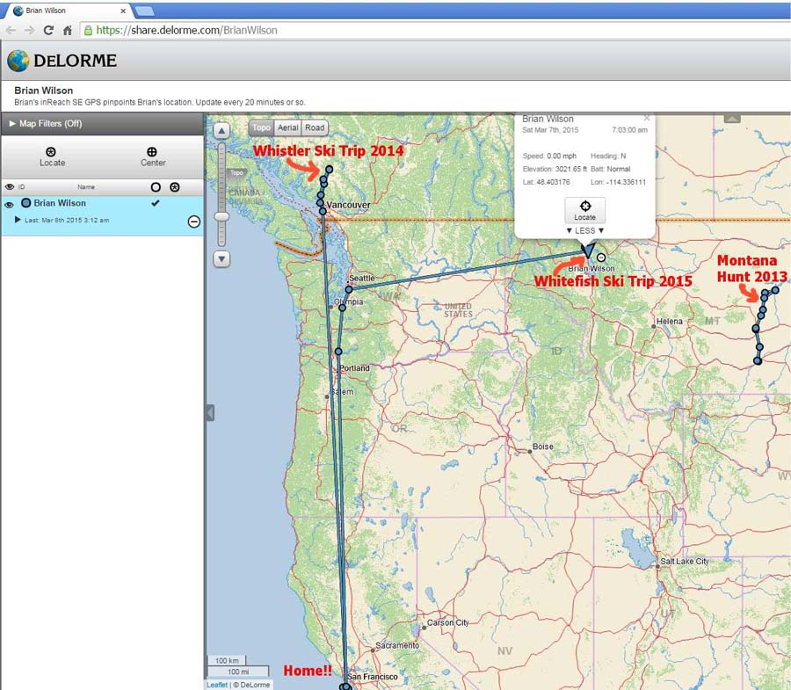
Task: Click the 'Lat: 48.403176' value in popup
Action: pos(547,182)
